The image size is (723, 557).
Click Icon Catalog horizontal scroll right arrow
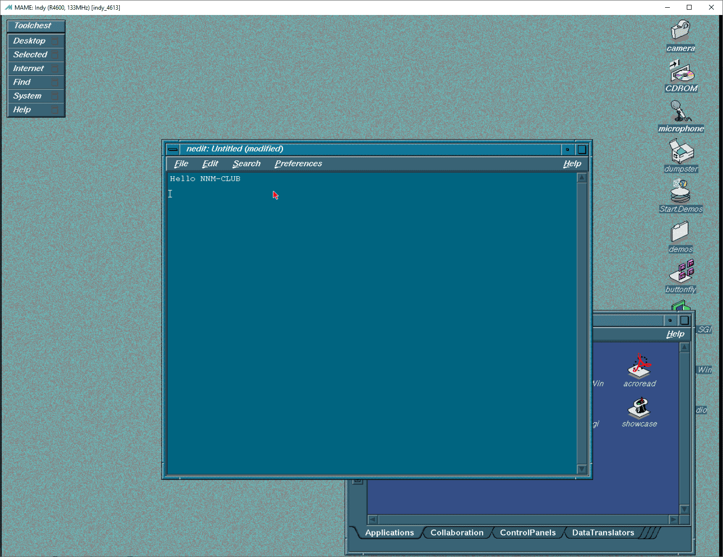tap(674, 520)
